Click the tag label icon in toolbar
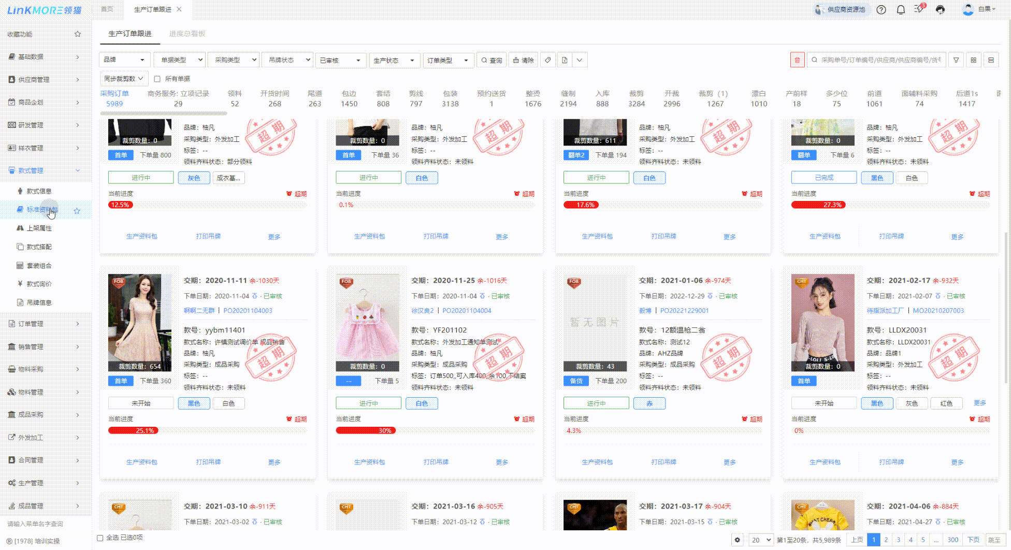1011x550 pixels. 547,60
